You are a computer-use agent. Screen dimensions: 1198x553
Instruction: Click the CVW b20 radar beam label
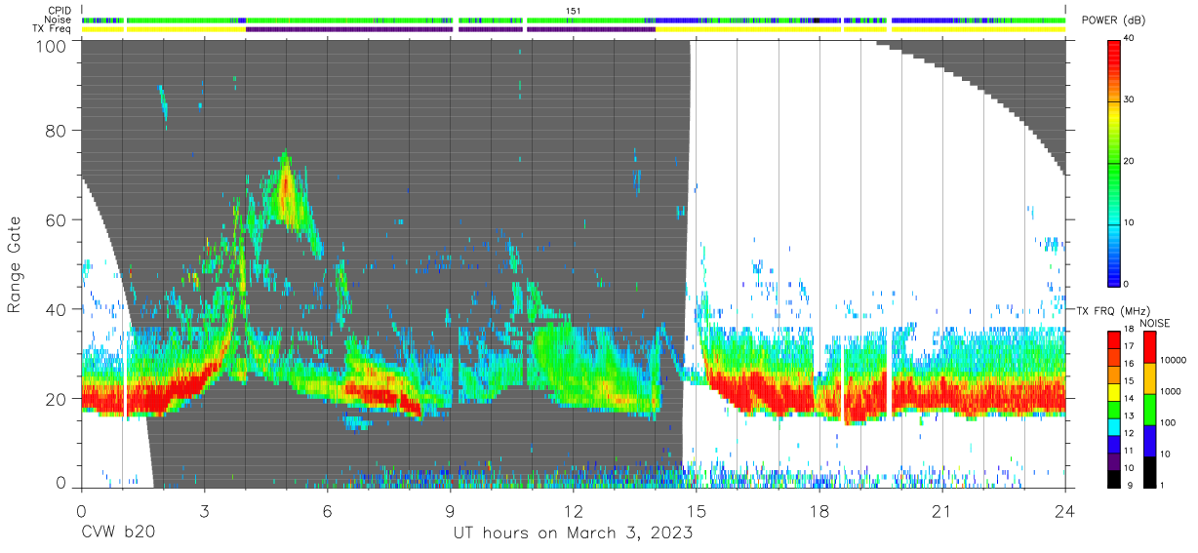click(118, 533)
